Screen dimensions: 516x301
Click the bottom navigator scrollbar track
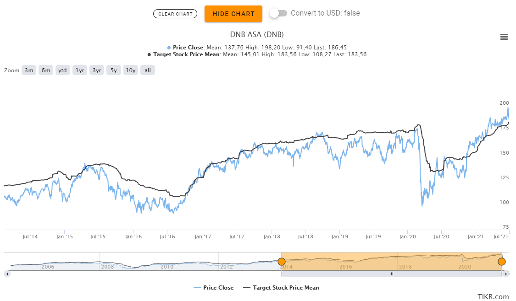(x=391, y=273)
